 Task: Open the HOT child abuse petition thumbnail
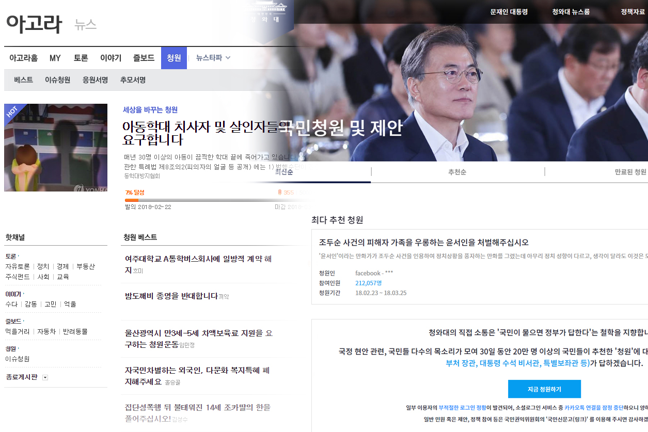coord(56,148)
